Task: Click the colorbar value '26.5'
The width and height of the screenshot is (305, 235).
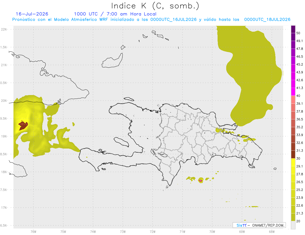Action: pos(300,182)
